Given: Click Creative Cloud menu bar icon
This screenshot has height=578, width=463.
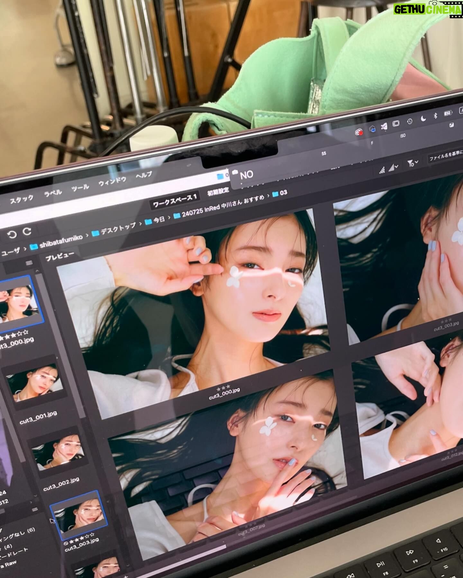Looking at the screenshot, I should tap(359, 132).
